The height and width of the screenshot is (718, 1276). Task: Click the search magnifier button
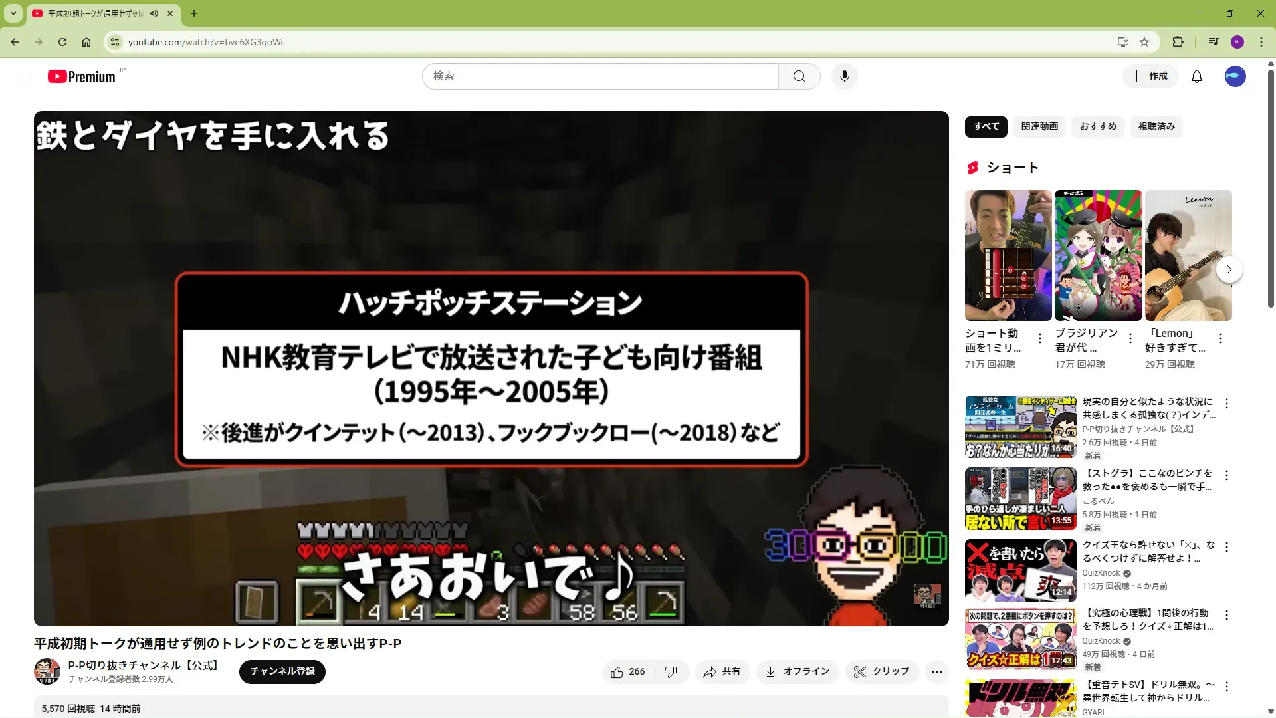click(x=799, y=76)
